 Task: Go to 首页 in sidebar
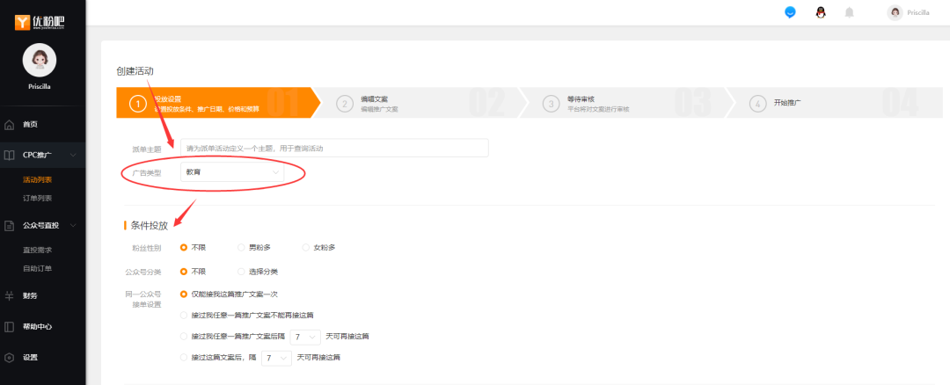(30, 125)
